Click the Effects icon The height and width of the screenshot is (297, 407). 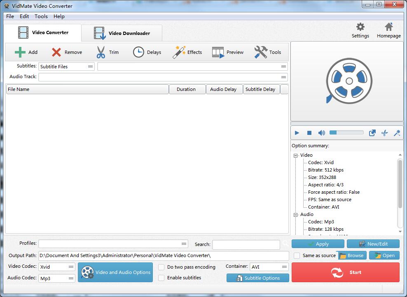coord(187,52)
